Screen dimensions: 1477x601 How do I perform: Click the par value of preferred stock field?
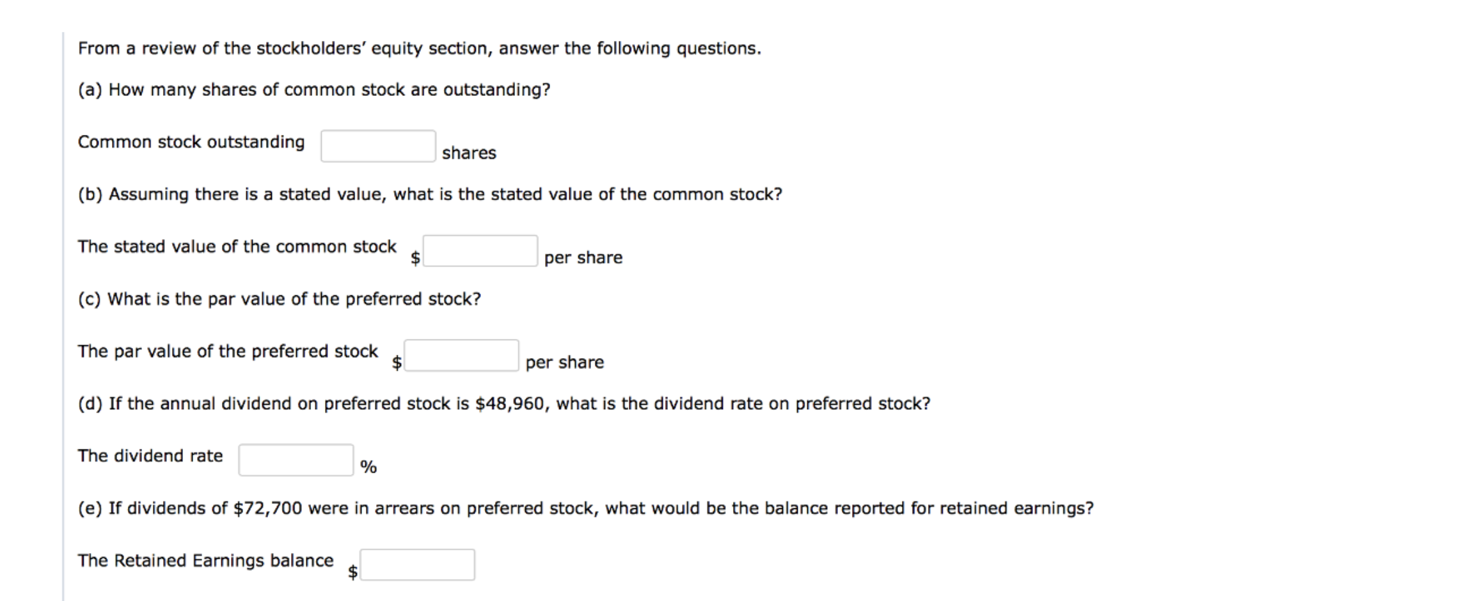pos(461,354)
